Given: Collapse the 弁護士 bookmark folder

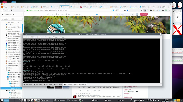Looking at the screenshot, I should coord(5,70).
